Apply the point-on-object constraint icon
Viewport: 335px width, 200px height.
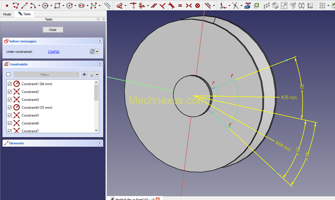(x=133, y=6)
